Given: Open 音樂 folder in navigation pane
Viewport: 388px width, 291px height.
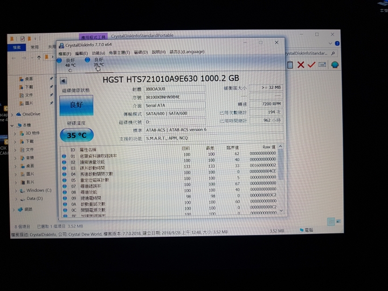Looking at the screenshot, I should 30,157.
